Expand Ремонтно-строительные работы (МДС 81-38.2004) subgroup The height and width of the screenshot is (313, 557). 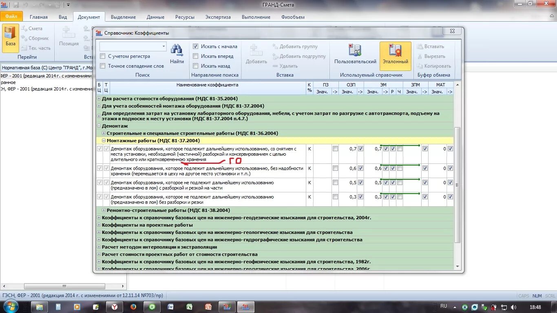(104, 210)
